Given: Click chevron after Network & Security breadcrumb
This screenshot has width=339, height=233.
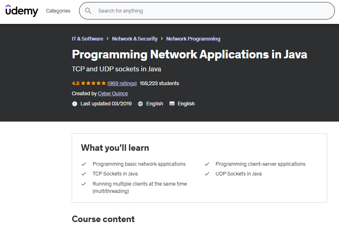Looking at the screenshot, I should (x=162, y=39).
